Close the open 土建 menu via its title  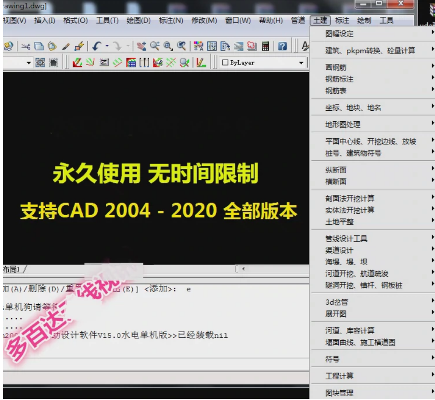320,21
